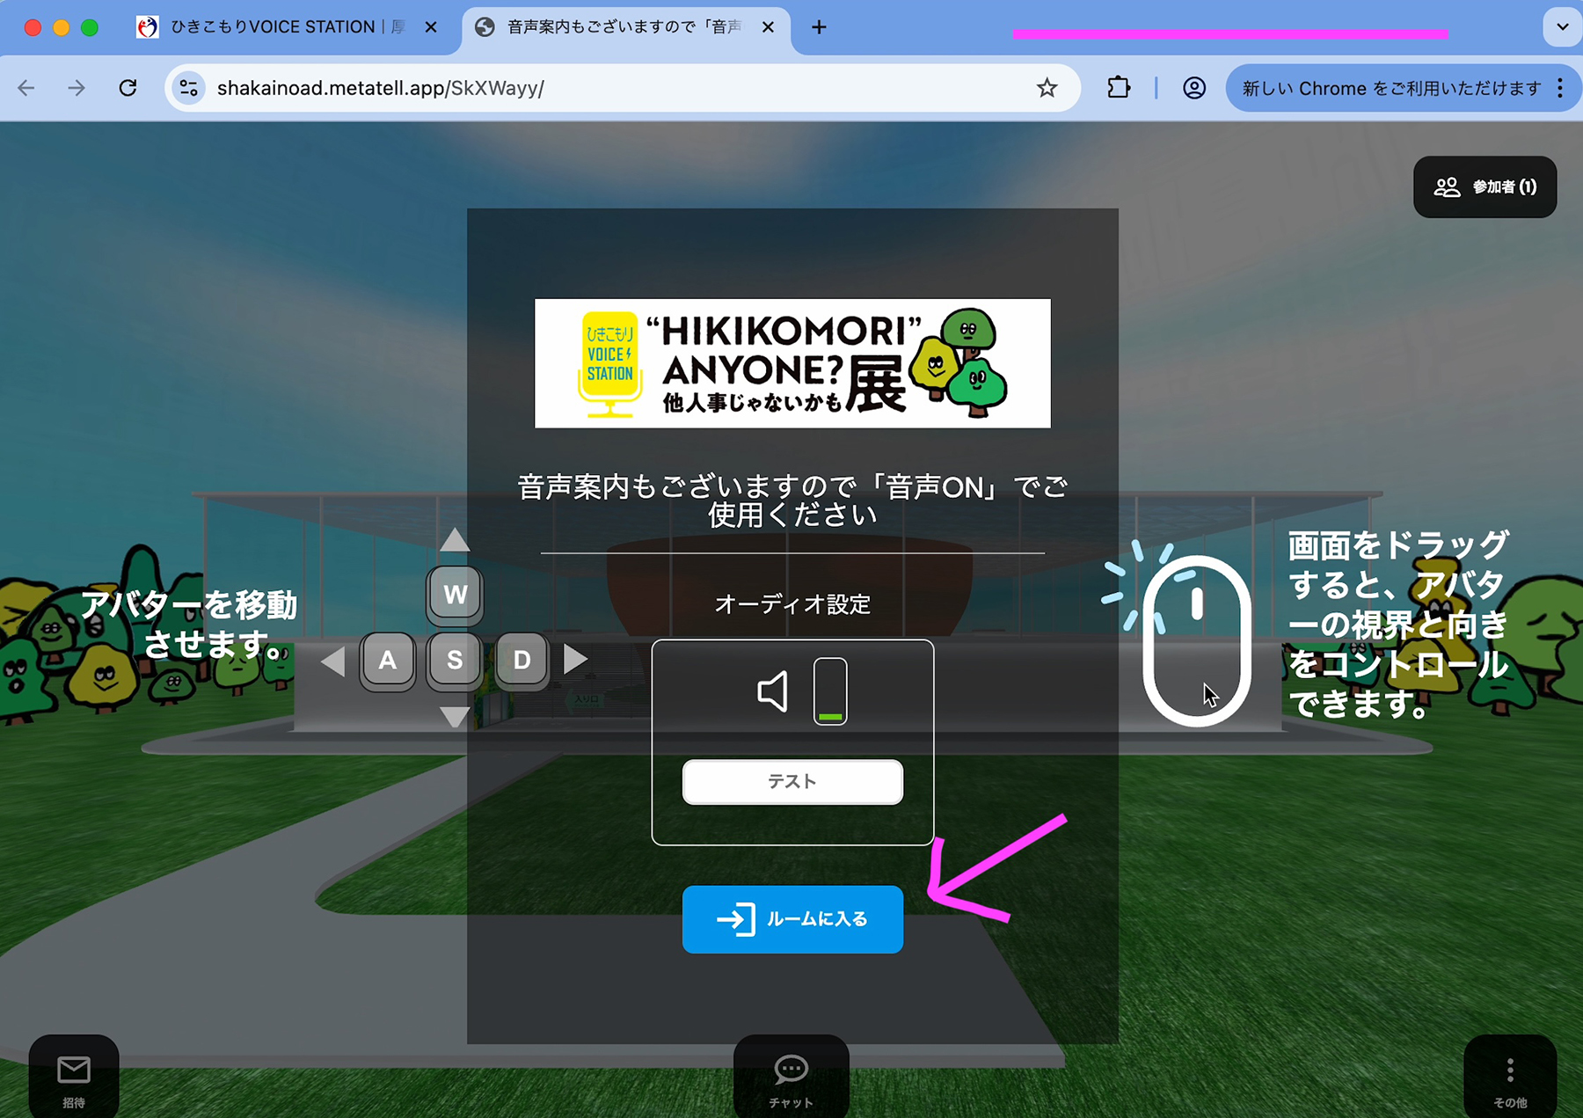
Task: Click the speaker volume icon
Action: click(x=773, y=691)
